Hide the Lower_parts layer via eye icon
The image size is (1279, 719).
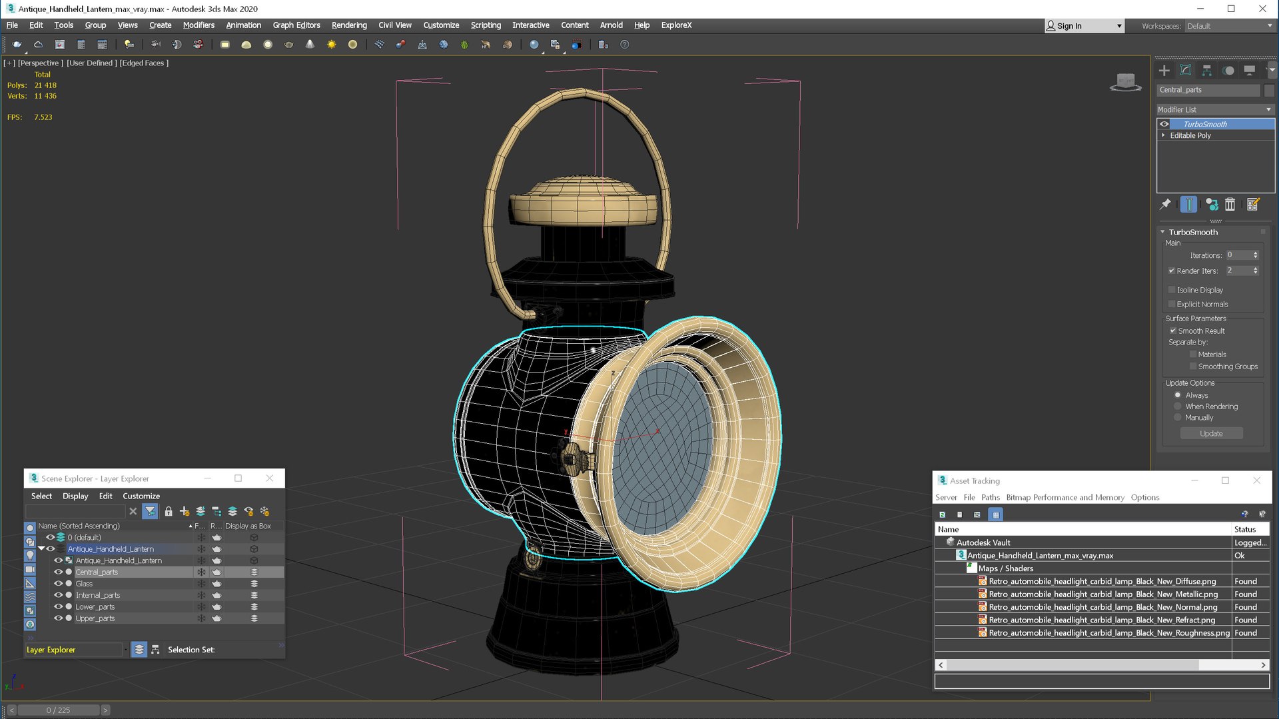(58, 607)
